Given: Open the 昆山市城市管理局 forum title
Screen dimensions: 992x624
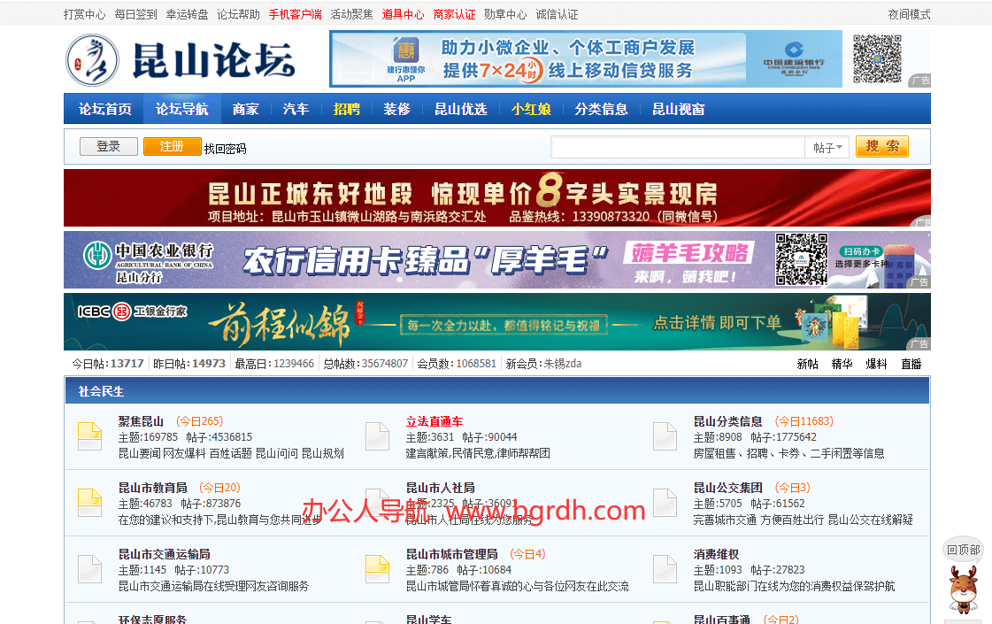Looking at the screenshot, I should tap(451, 554).
